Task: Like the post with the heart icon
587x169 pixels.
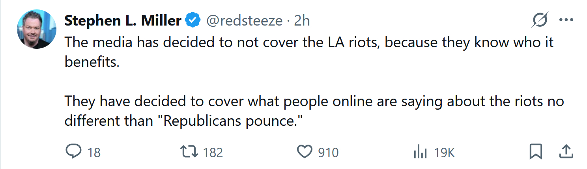Action: (x=305, y=152)
